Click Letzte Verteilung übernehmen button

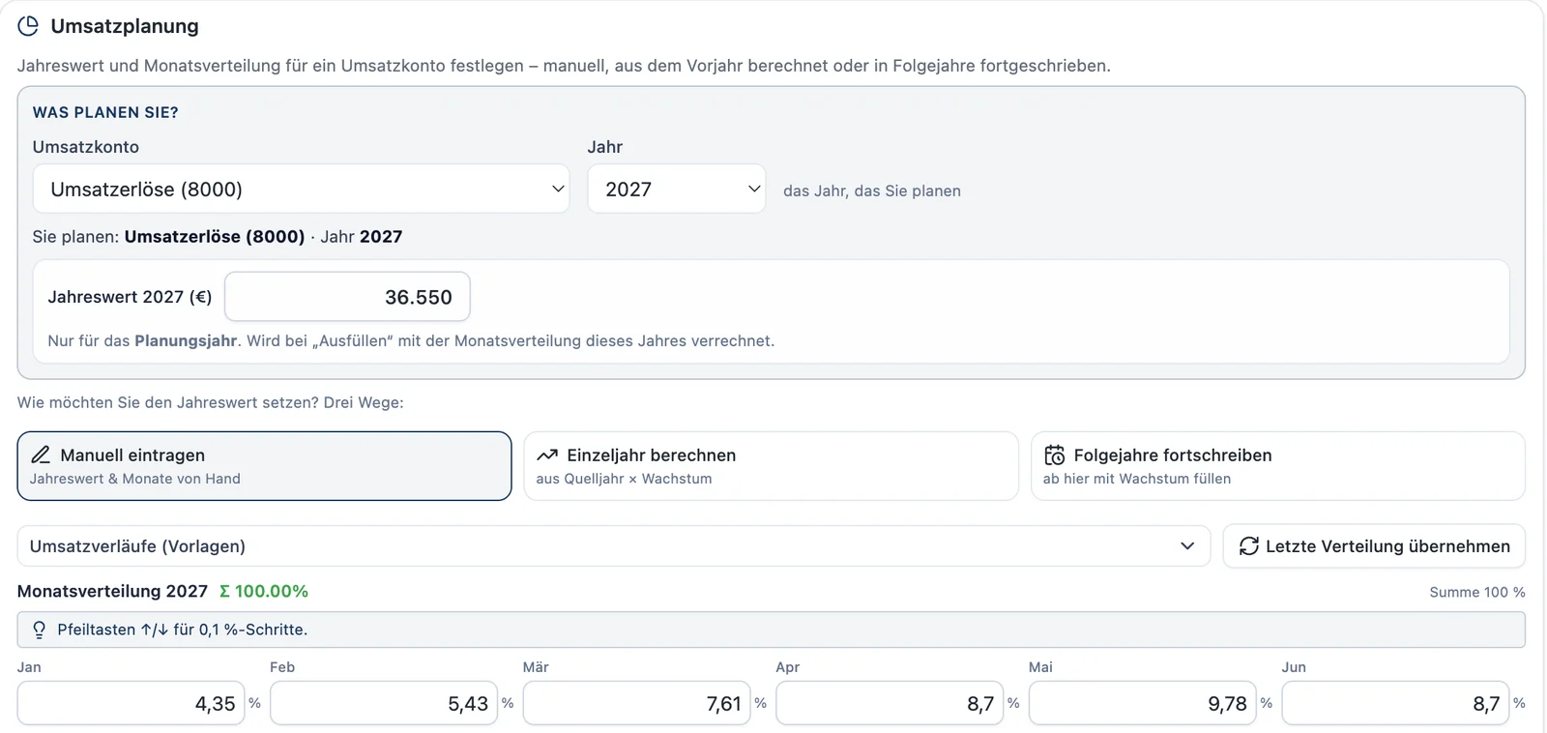[x=1374, y=546]
